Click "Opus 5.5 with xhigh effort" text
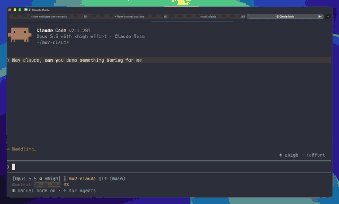 (72, 36)
